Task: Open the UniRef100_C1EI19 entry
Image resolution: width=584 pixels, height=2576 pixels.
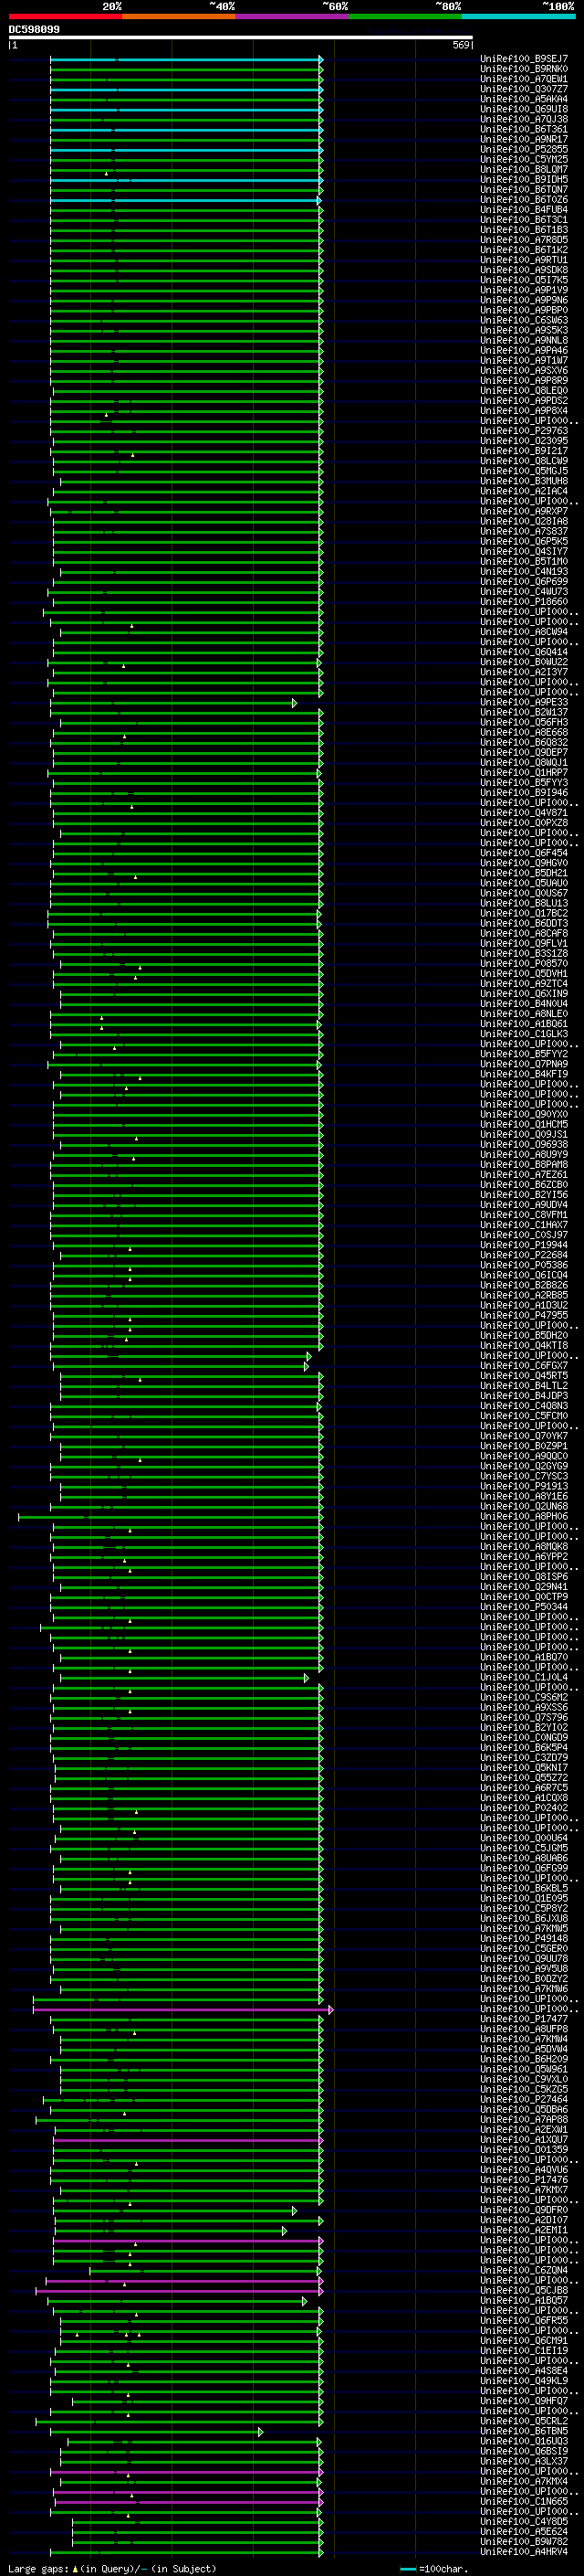Action: point(524,2351)
